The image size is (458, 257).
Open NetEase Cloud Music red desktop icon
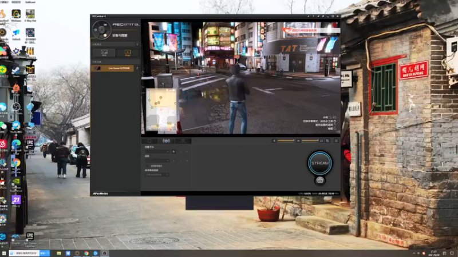pyautogui.click(x=3, y=145)
